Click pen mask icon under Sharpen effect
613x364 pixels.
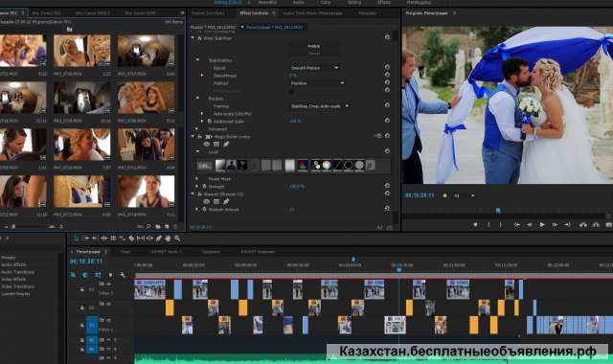coord(226,202)
